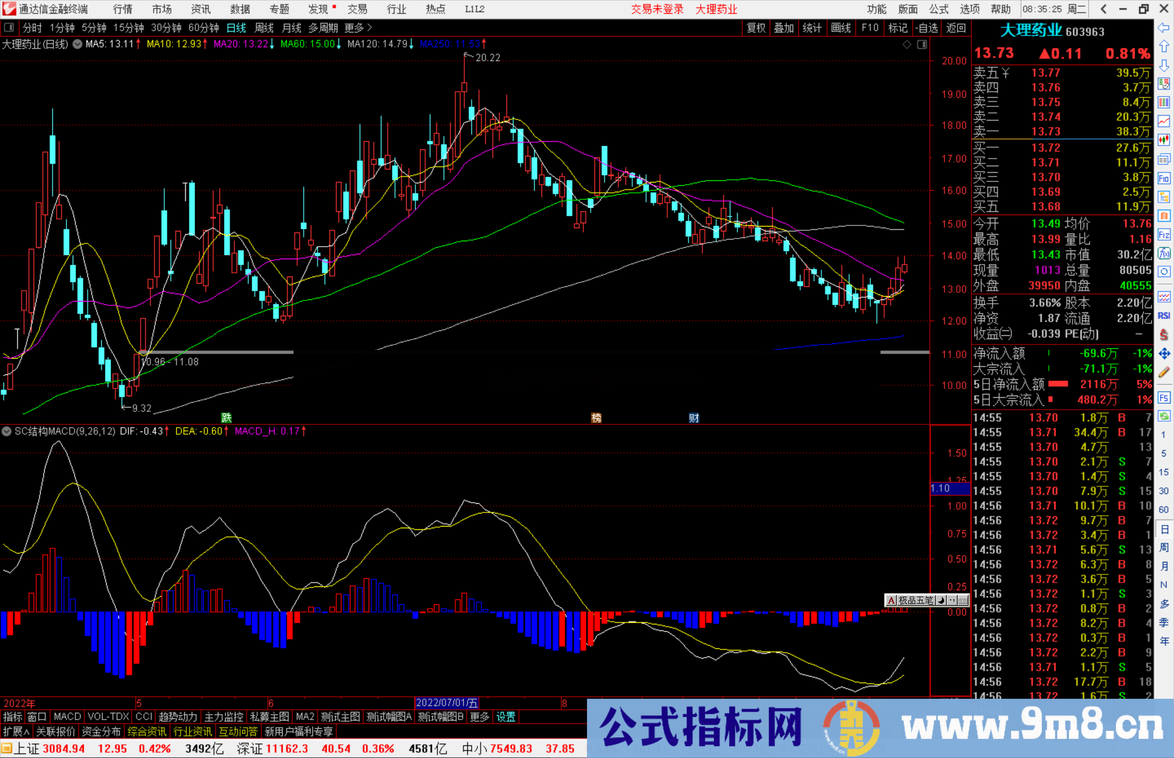The image size is (1174, 758).
Task: Click the 上证 index in status bar
Action: [x=26, y=749]
